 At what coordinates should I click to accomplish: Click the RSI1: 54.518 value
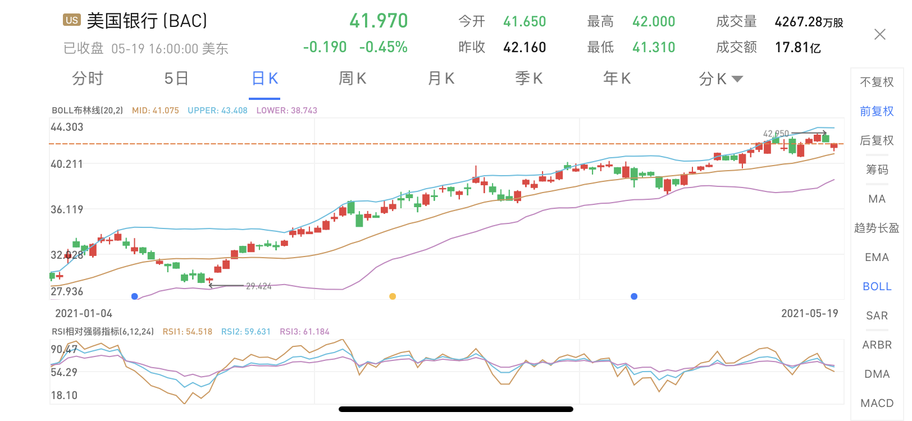pos(188,332)
